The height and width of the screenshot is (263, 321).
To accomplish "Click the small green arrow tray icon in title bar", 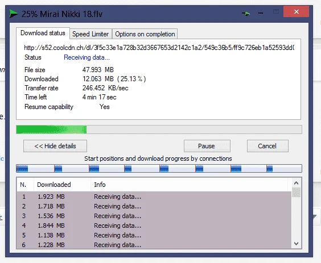I will point(246,14).
